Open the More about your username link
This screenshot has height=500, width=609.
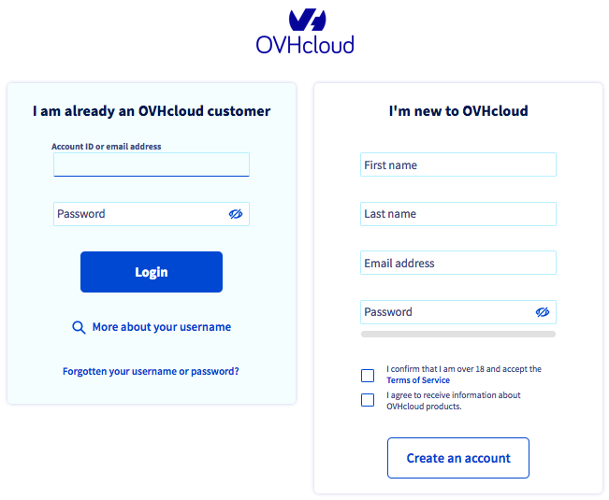161,328
